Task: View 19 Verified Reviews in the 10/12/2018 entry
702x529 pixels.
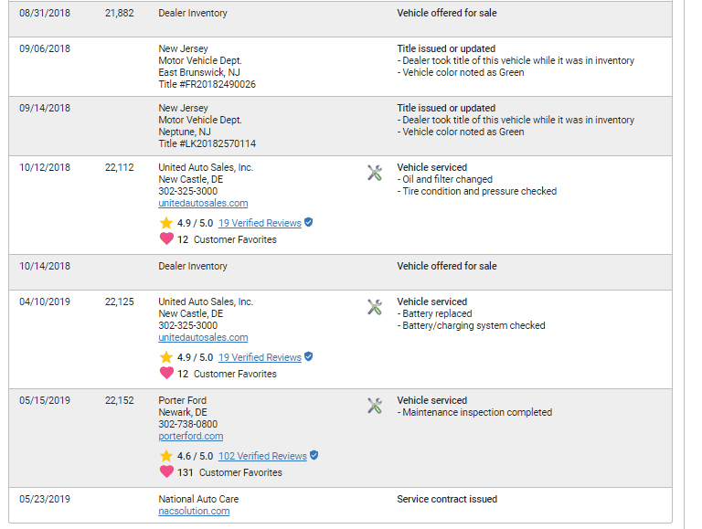Action: click(x=260, y=223)
